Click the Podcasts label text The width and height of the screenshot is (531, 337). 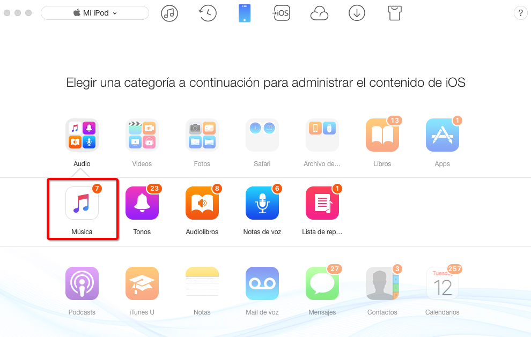tap(82, 312)
